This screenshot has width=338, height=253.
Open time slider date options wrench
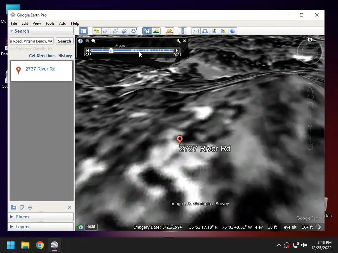click(x=178, y=41)
